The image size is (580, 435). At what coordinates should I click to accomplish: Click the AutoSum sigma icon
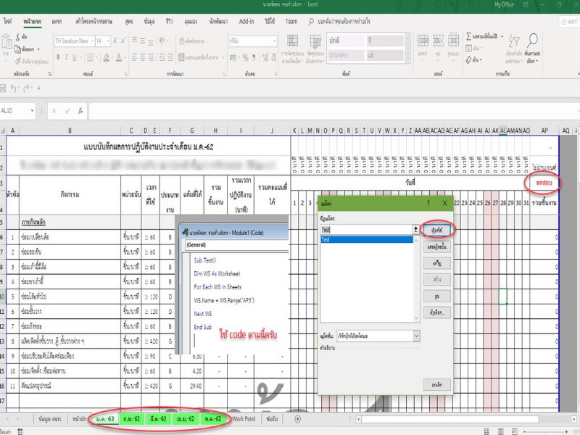coord(469,36)
